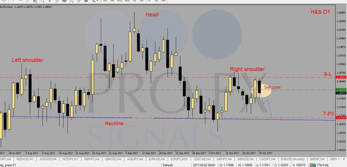
Task: Select the 'Neckline' text label on chart
Action: point(114,124)
